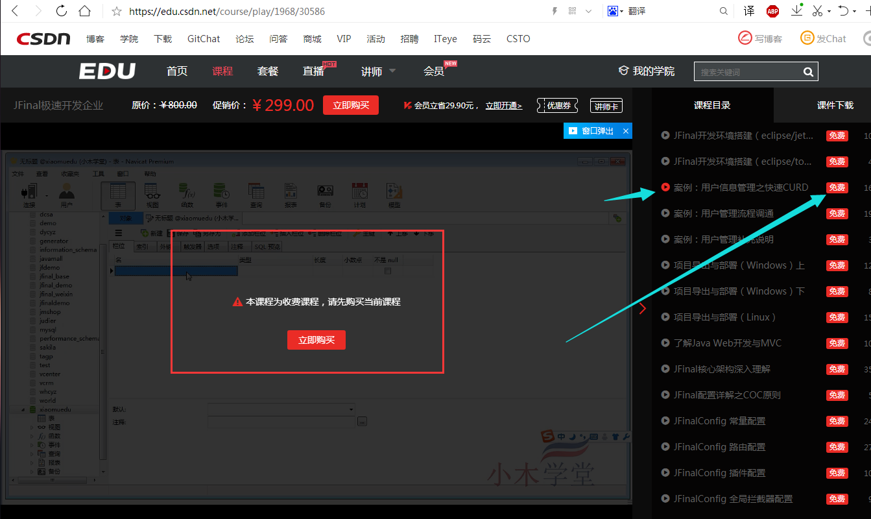Open the browser home page icon
This screenshot has width=871, height=519.
[x=84, y=11]
